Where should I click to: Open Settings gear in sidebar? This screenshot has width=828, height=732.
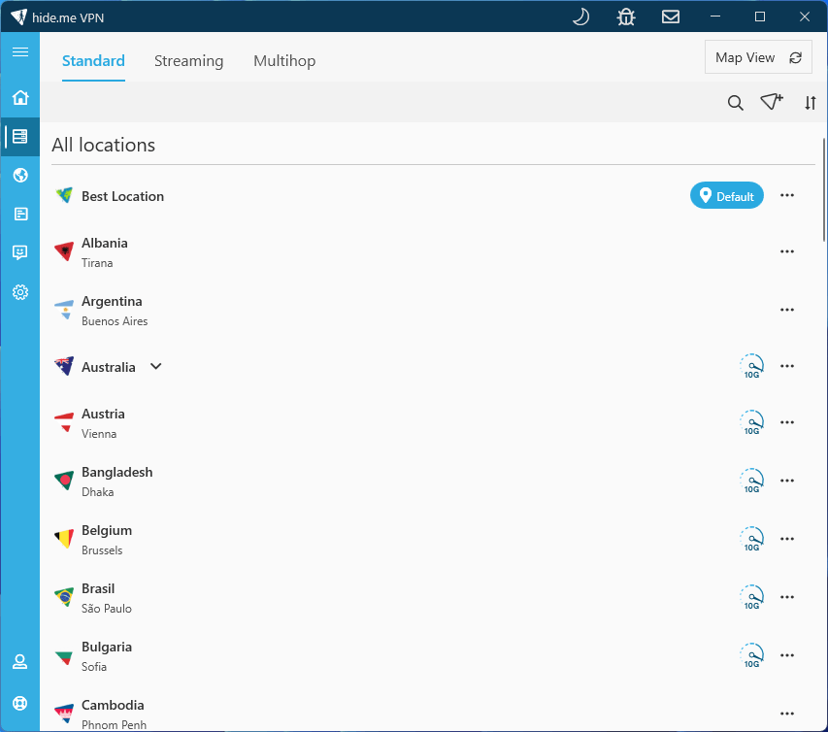[x=20, y=292]
